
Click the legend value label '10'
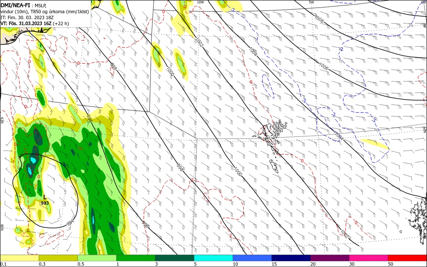(x=235, y=264)
